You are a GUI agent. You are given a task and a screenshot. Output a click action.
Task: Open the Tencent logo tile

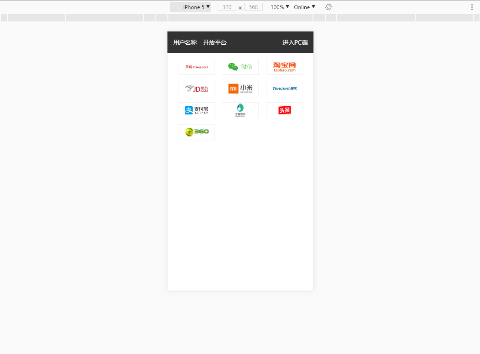point(284,89)
